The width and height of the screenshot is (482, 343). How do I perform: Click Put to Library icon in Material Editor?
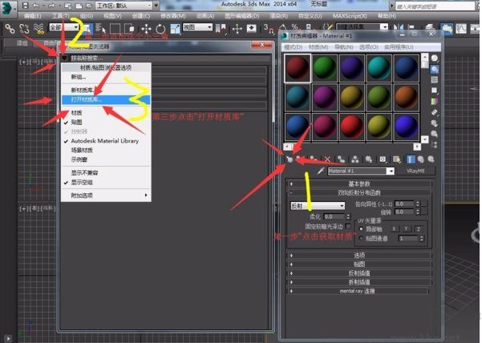369,159
